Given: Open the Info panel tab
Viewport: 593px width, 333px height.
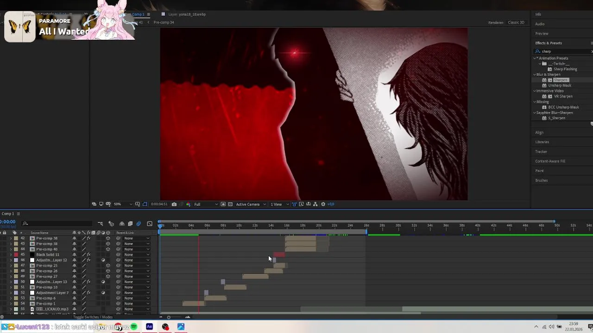Looking at the screenshot, I should pos(538,14).
